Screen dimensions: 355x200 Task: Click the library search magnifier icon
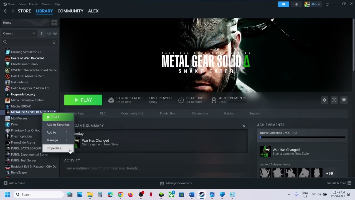[x=5, y=42]
